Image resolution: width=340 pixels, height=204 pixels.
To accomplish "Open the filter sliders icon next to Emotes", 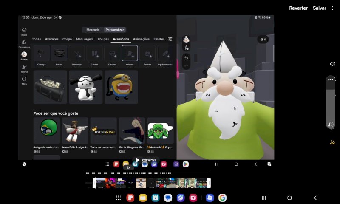I will [170, 39].
